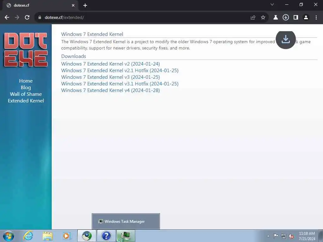323x242 pixels.
Task: Open the network tray icon
Action: [284, 236]
